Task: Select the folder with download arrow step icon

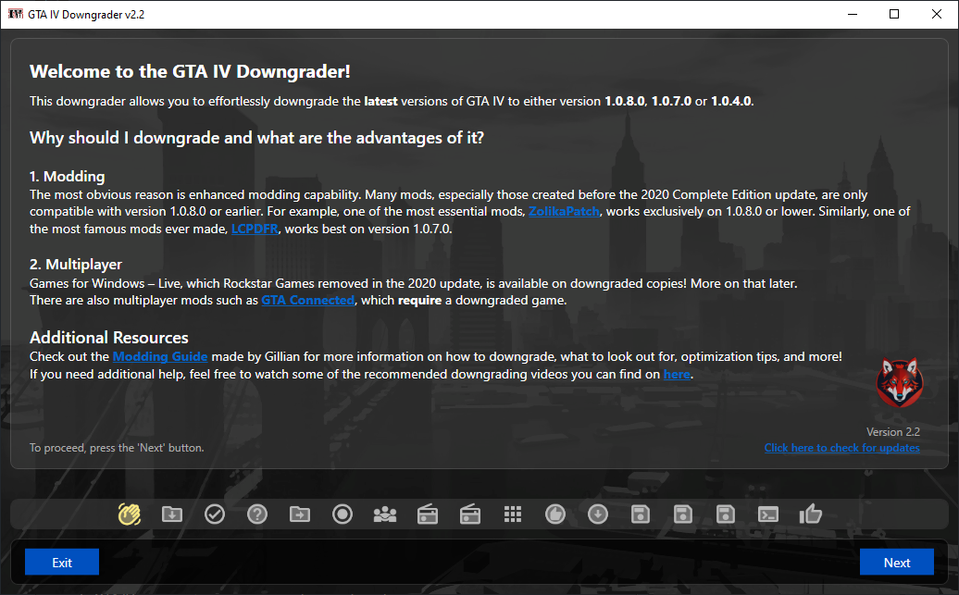Action: pyautogui.click(x=172, y=514)
